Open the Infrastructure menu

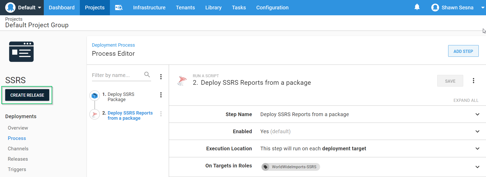click(149, 8)
